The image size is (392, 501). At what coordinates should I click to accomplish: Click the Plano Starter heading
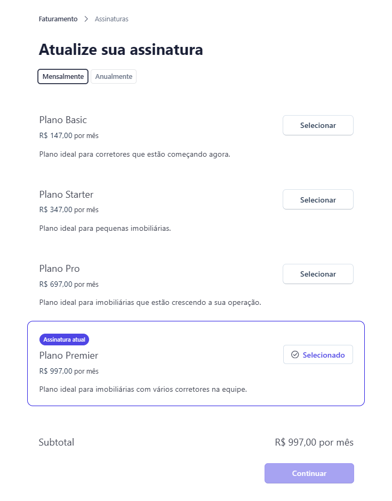click(x=66, y=195)
